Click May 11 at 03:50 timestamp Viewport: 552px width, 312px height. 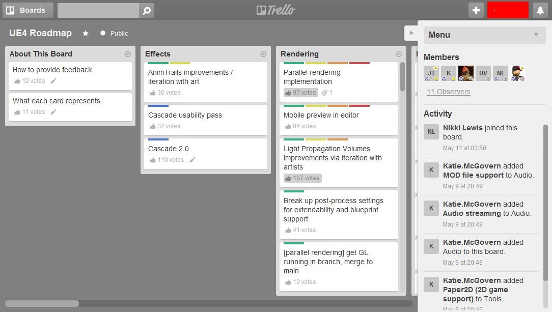(x=464, y=148)
